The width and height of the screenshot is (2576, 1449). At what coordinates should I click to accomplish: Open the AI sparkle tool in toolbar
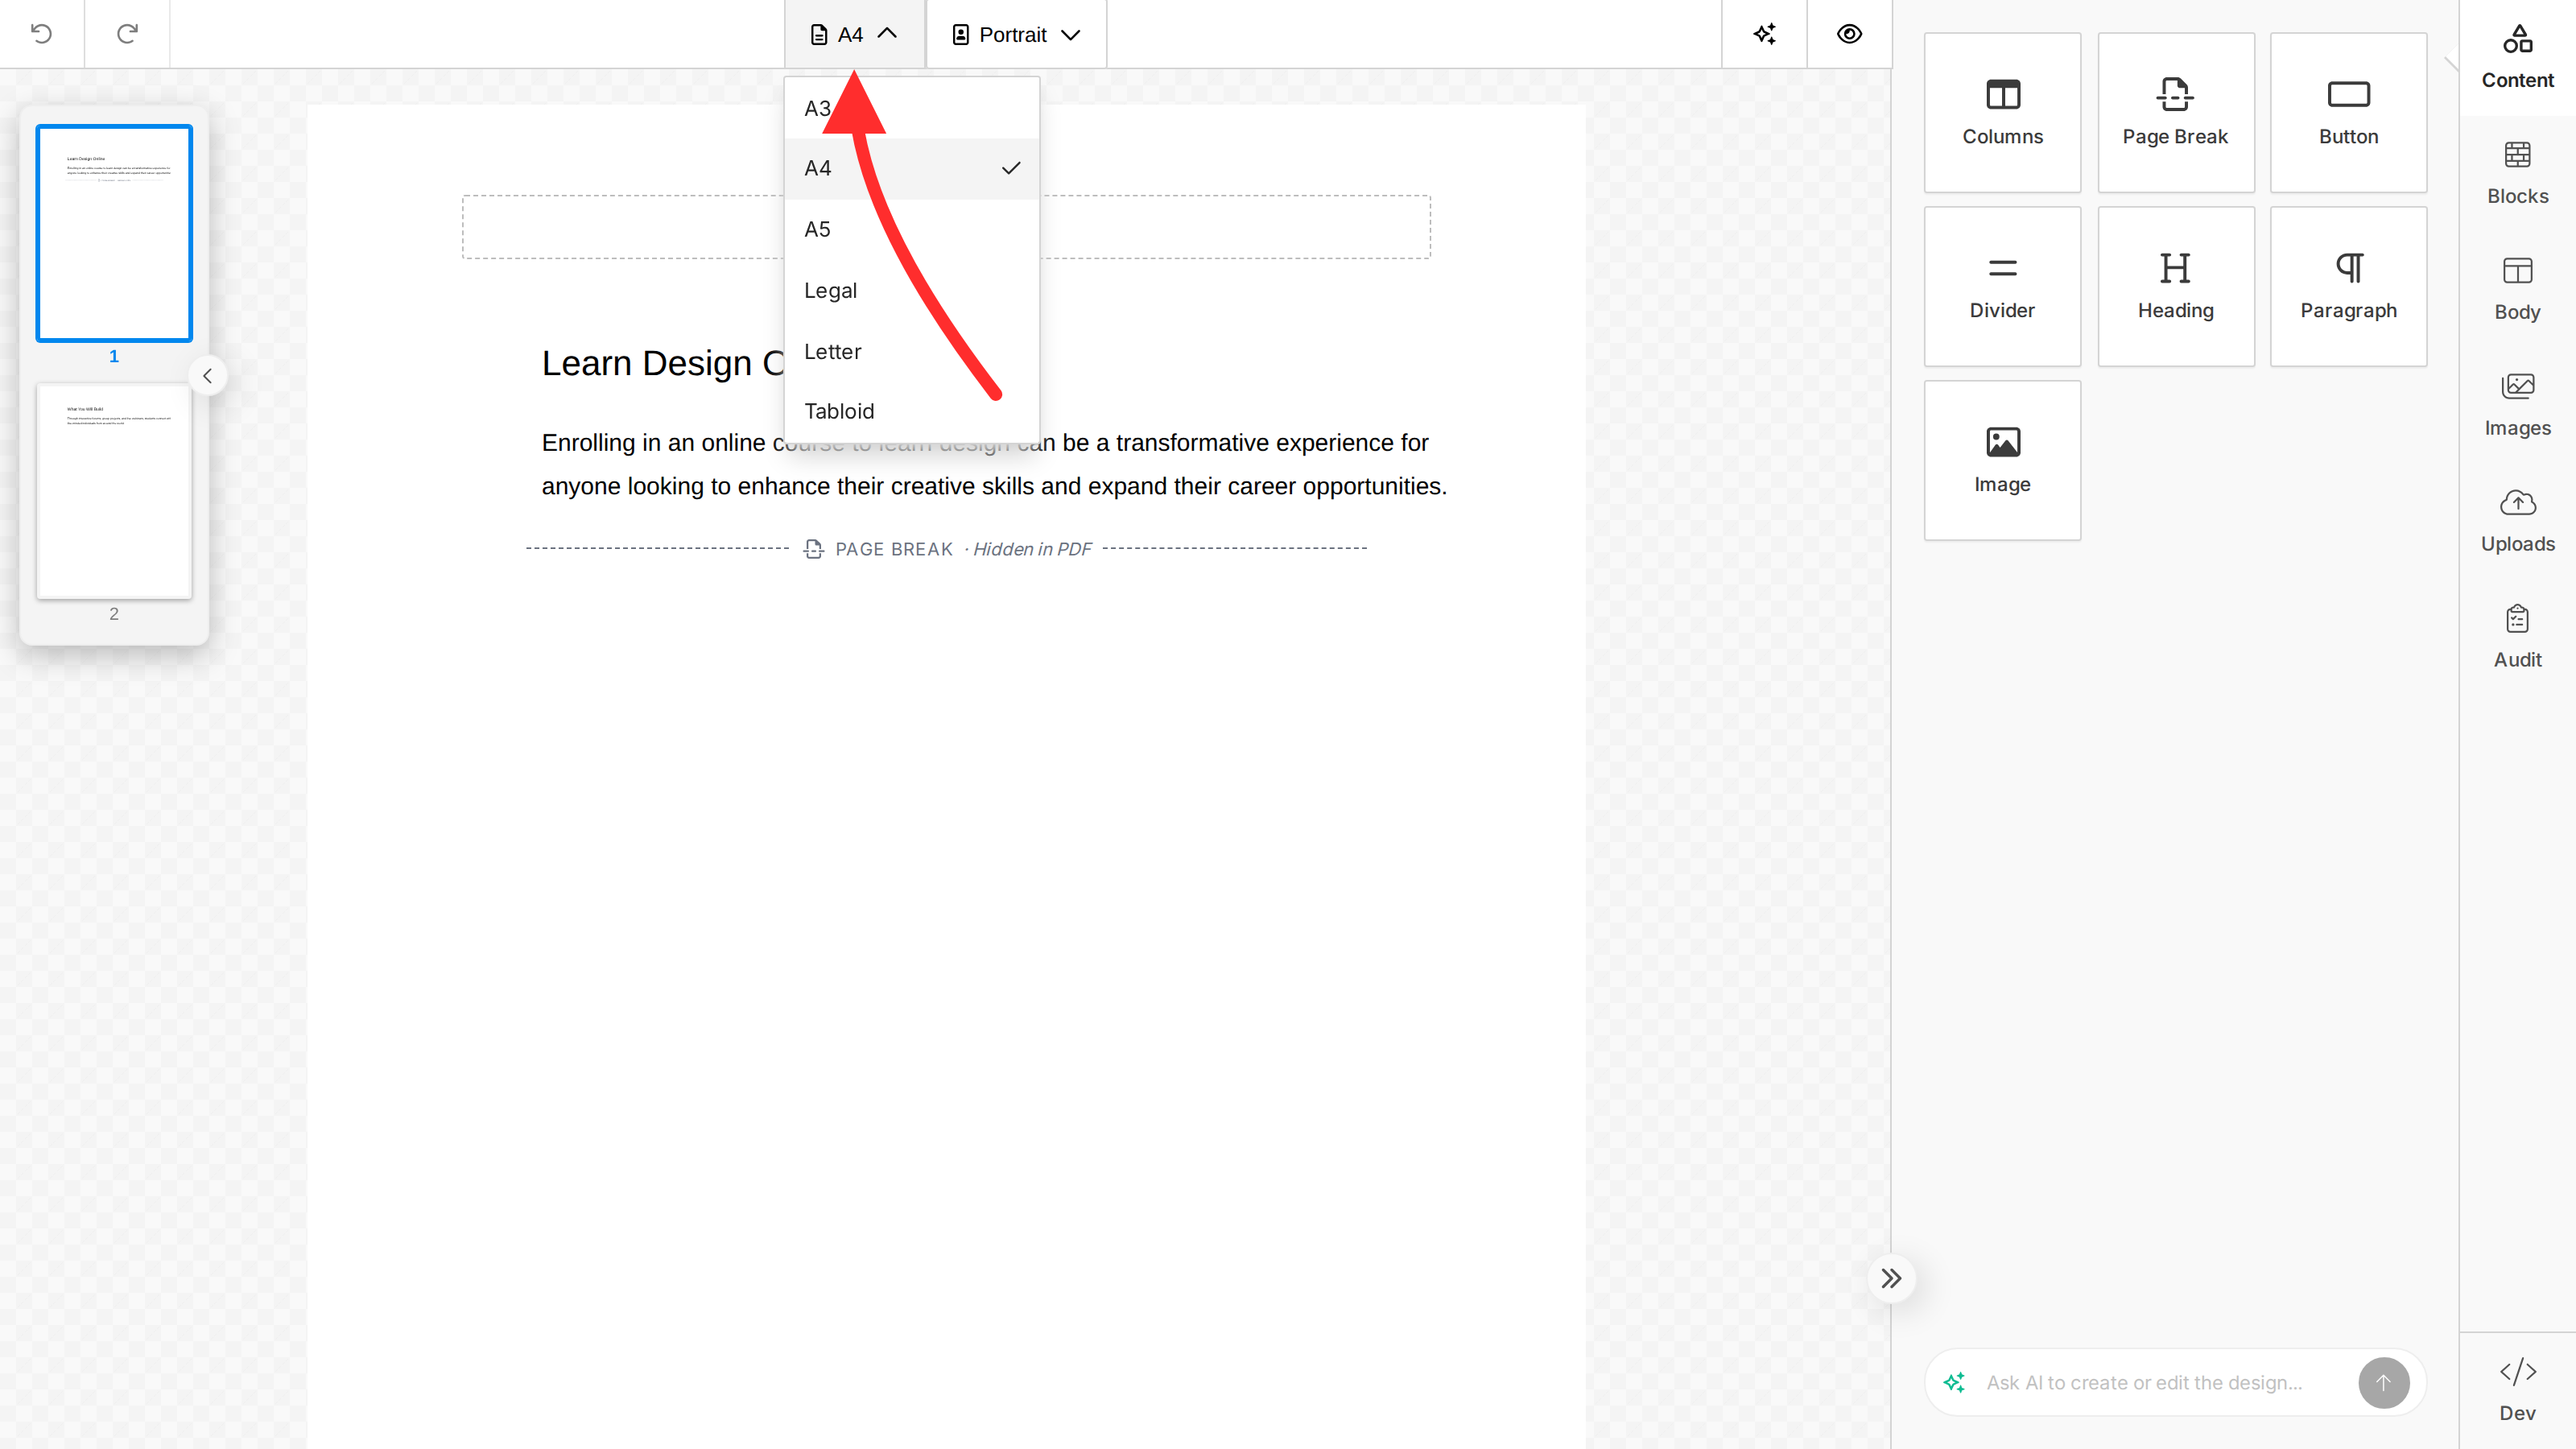pyautogui.click(x=1764, y=34)
